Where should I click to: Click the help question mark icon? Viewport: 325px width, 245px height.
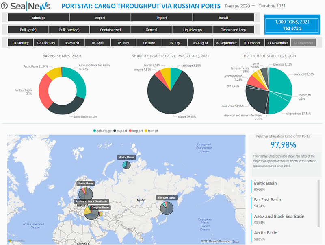pos(4,7)
